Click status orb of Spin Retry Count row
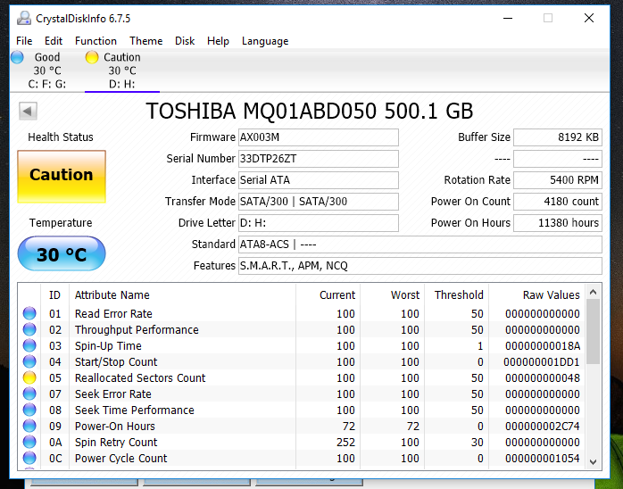 click(29, 442)
